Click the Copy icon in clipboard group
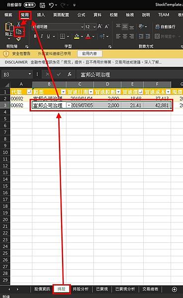Viewport: 183px width, 298px height. tap(19, 32)
